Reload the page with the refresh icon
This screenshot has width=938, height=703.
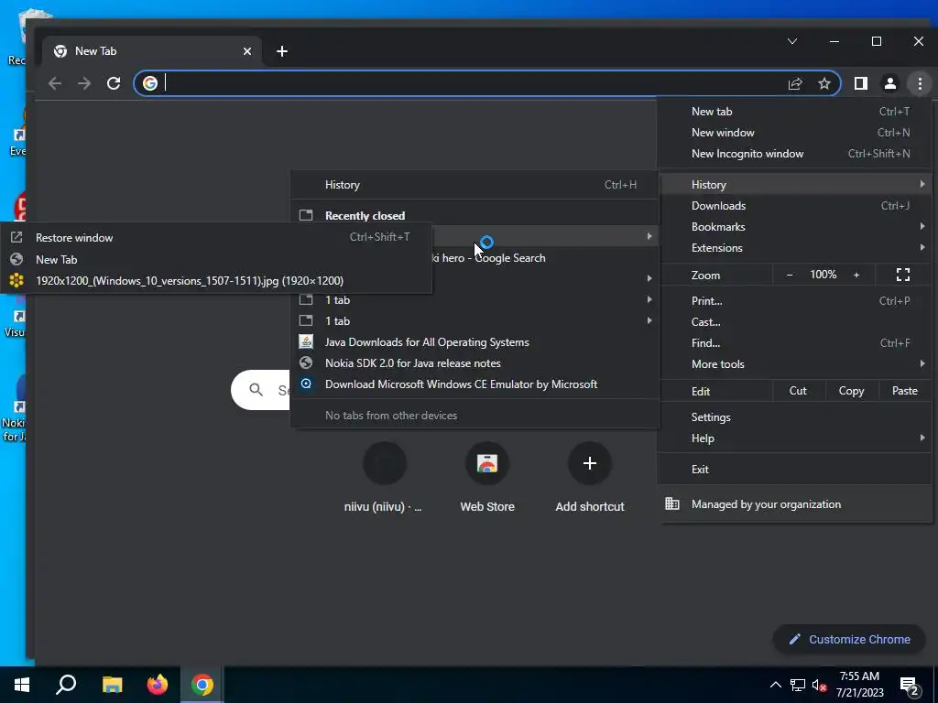coord(114,83)
